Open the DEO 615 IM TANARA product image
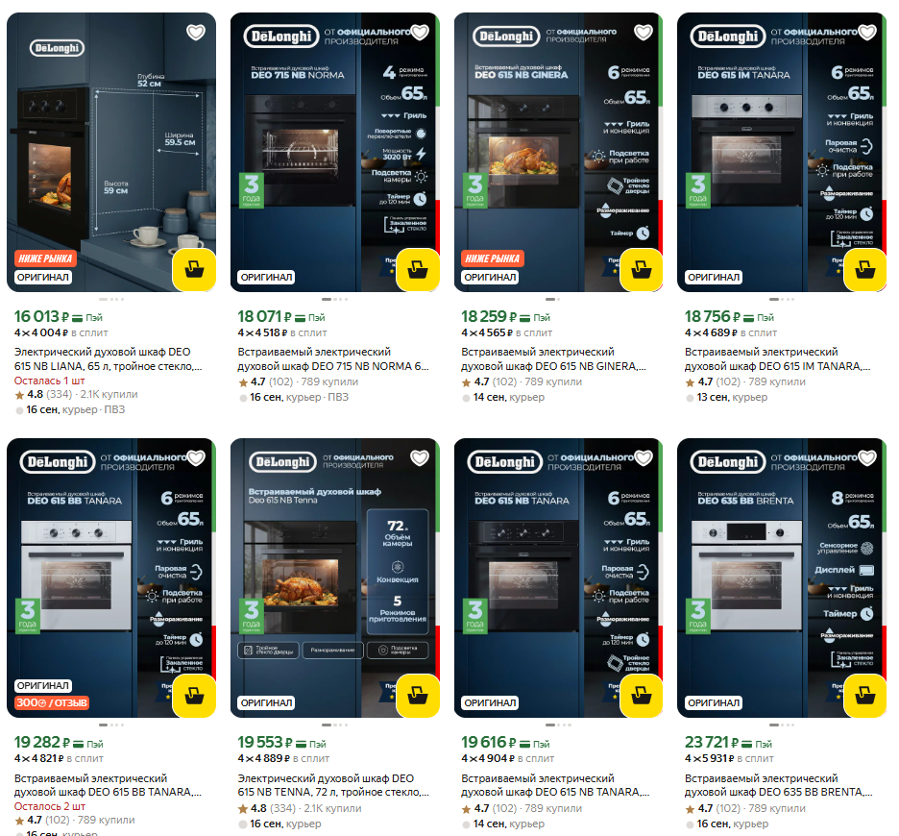Image resolution: width=899 pixels, height=836 pixels. (x=782, y=152)
